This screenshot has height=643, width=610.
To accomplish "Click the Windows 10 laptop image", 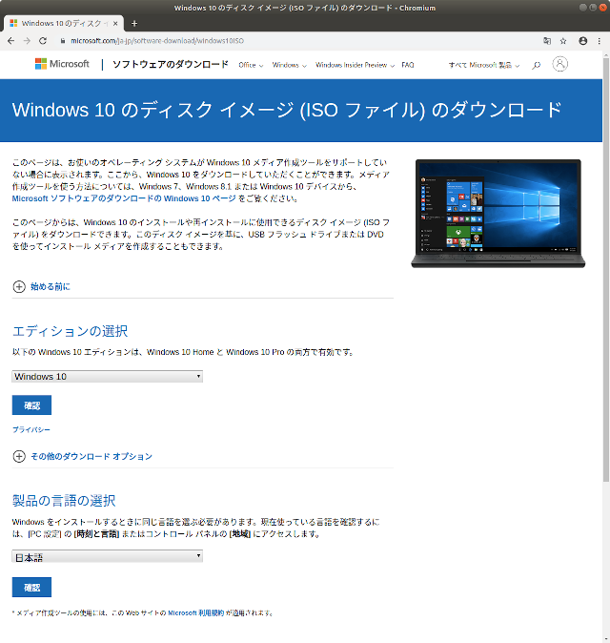I will coord(498,214).
